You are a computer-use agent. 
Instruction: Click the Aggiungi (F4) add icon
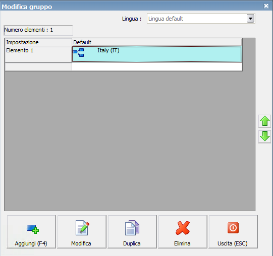click(33, 229)
